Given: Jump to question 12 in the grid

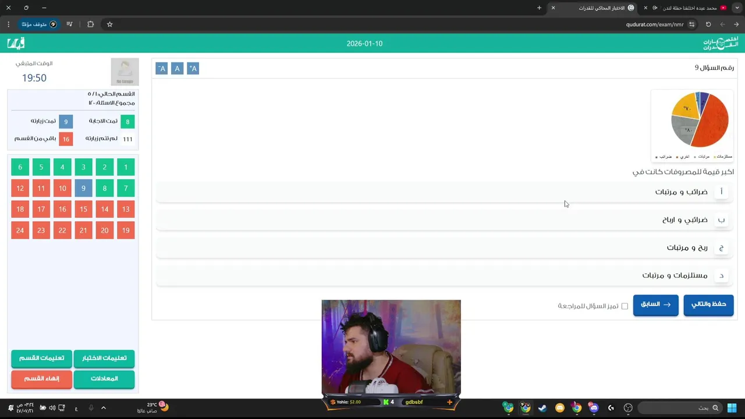Looking at the screenshot, I should [x=20, y=188].
